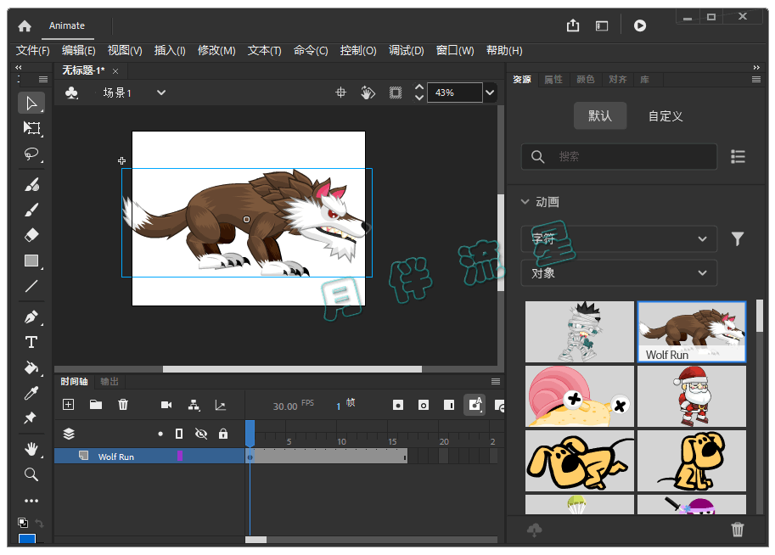This screenshot has width=775, height=555.
Task: Toggle outline display for all layers
Action: point(179,434)
